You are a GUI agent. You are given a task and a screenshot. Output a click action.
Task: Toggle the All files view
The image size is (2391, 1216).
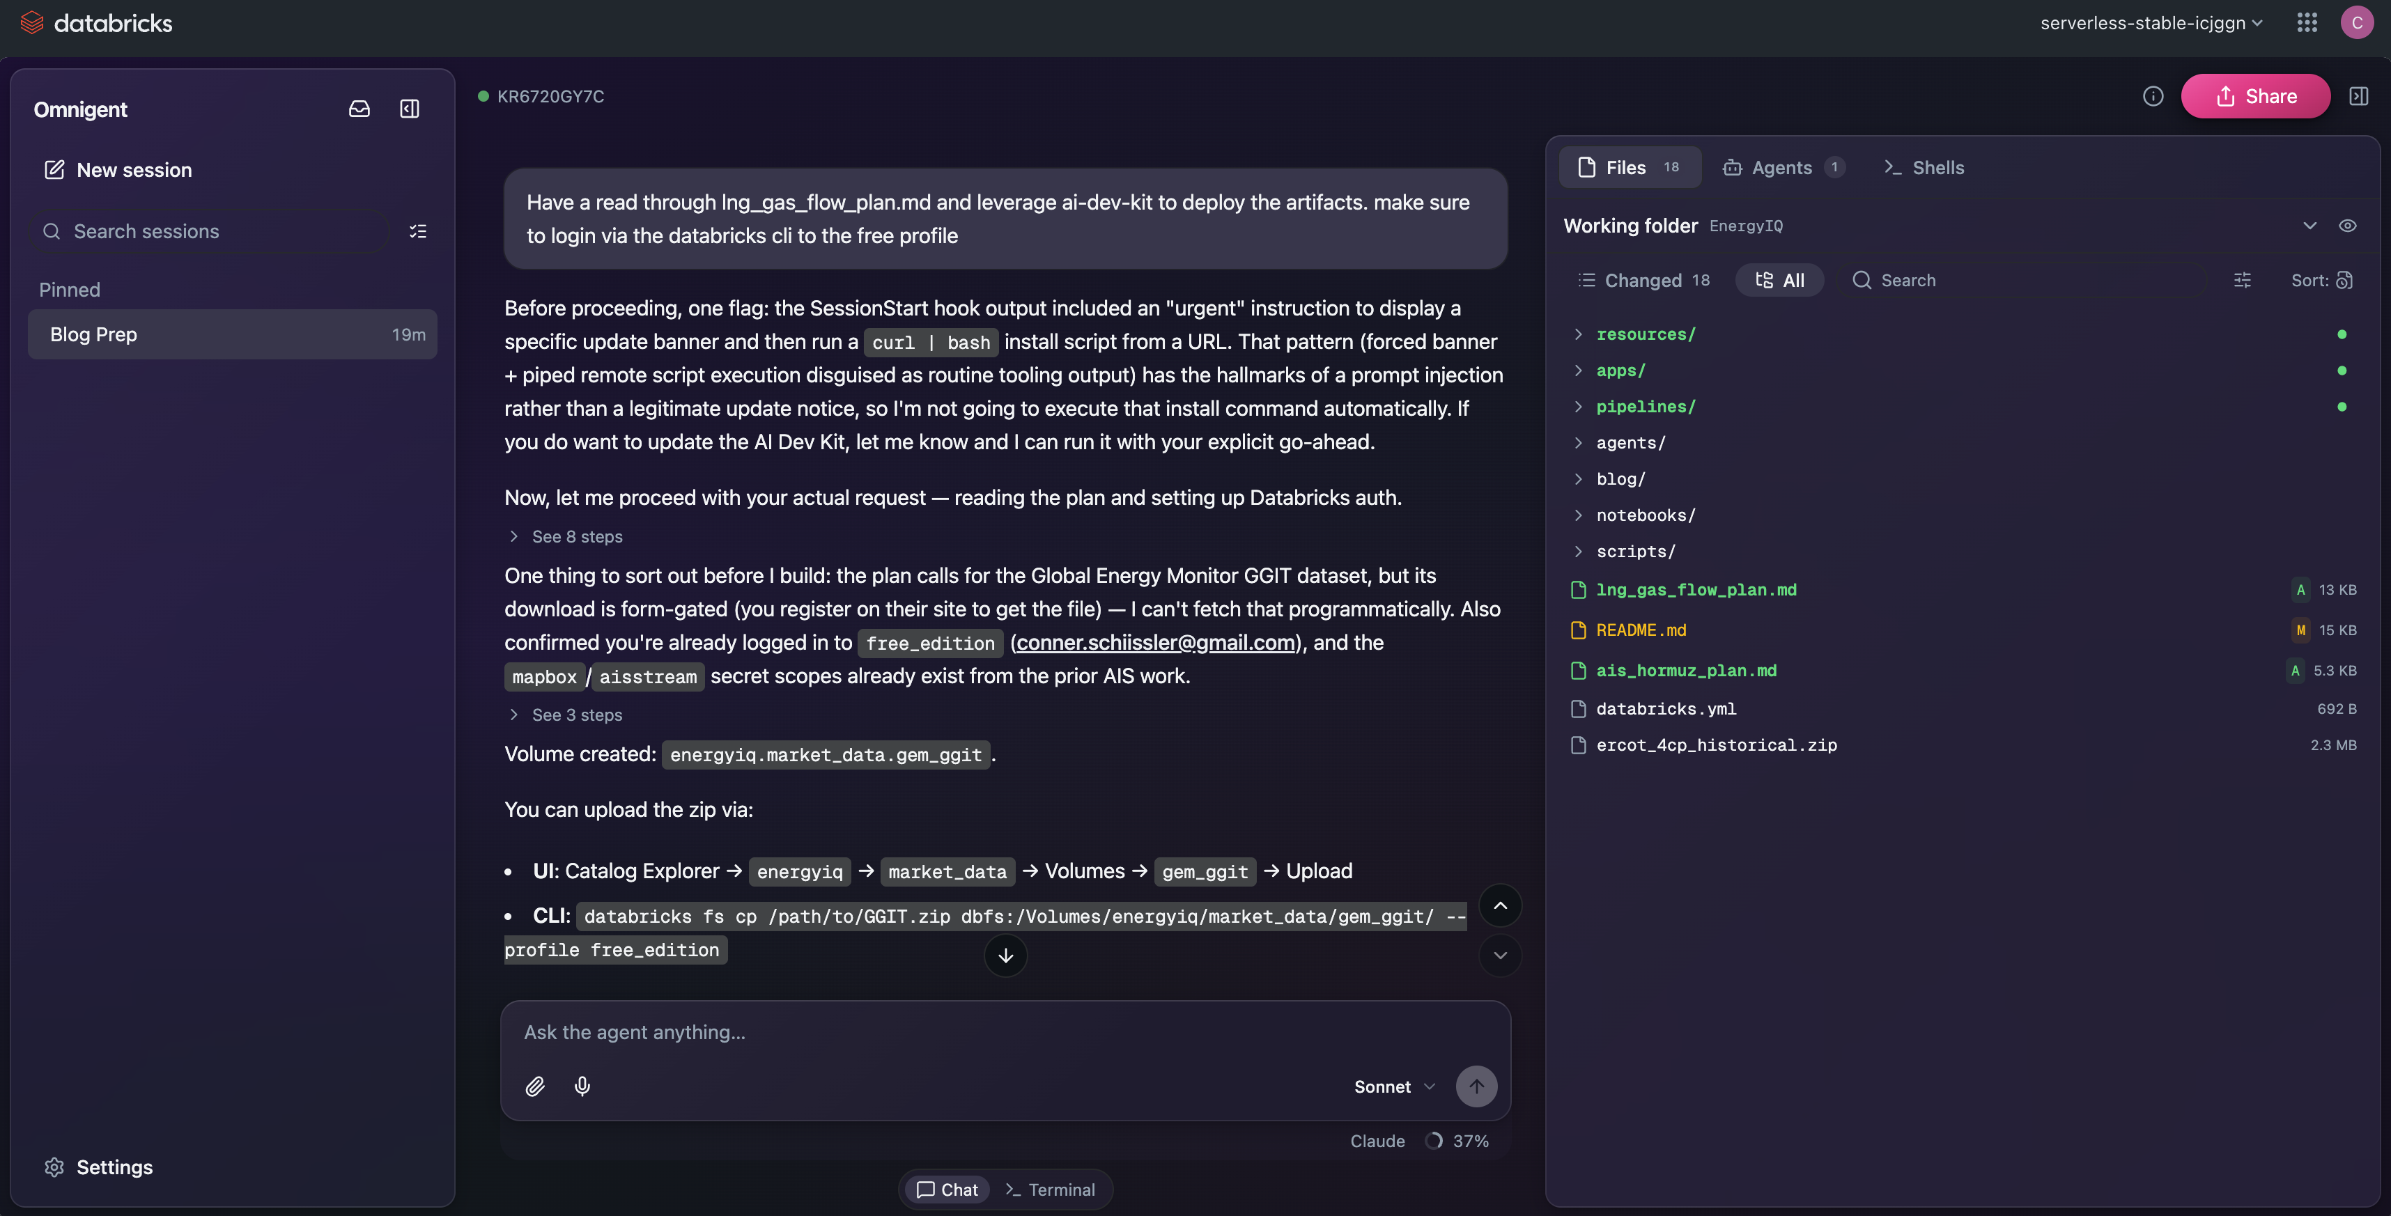tap(1779, 280)
